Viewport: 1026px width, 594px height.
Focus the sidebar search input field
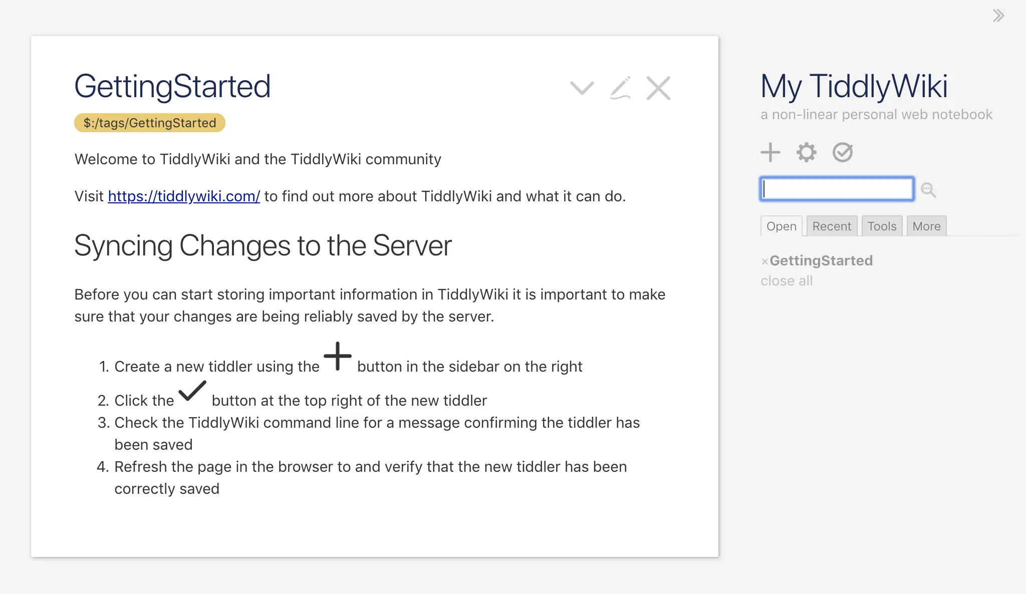tap(837, 189)
